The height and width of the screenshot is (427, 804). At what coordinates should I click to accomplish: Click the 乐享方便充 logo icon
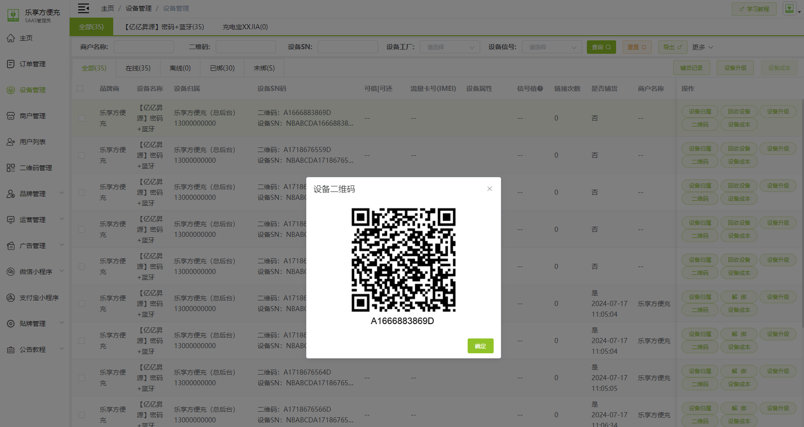tap(13, 15)
